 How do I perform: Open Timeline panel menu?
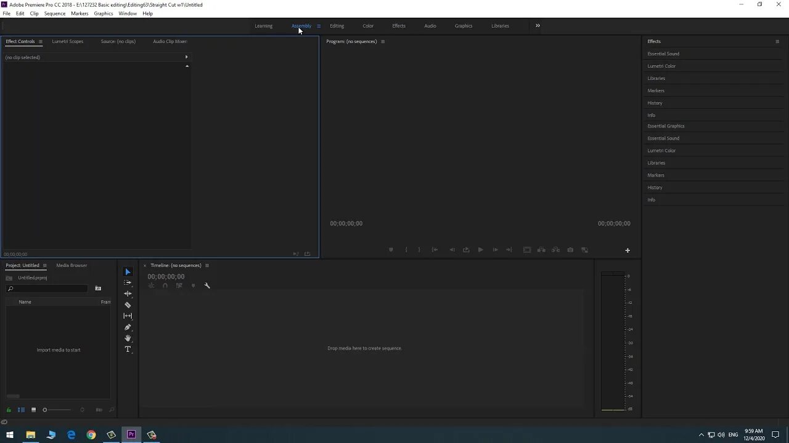(207, 265)
